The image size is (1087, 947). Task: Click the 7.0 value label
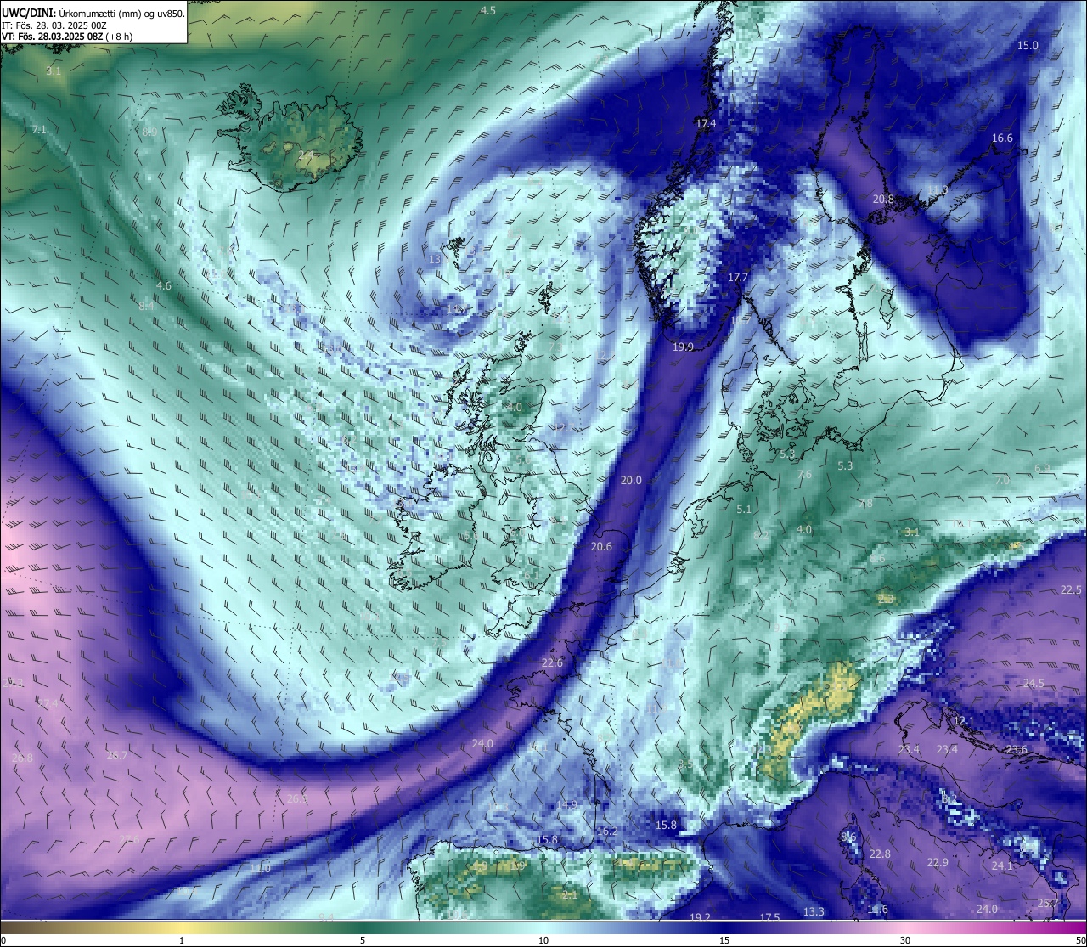pos(1002,481)
